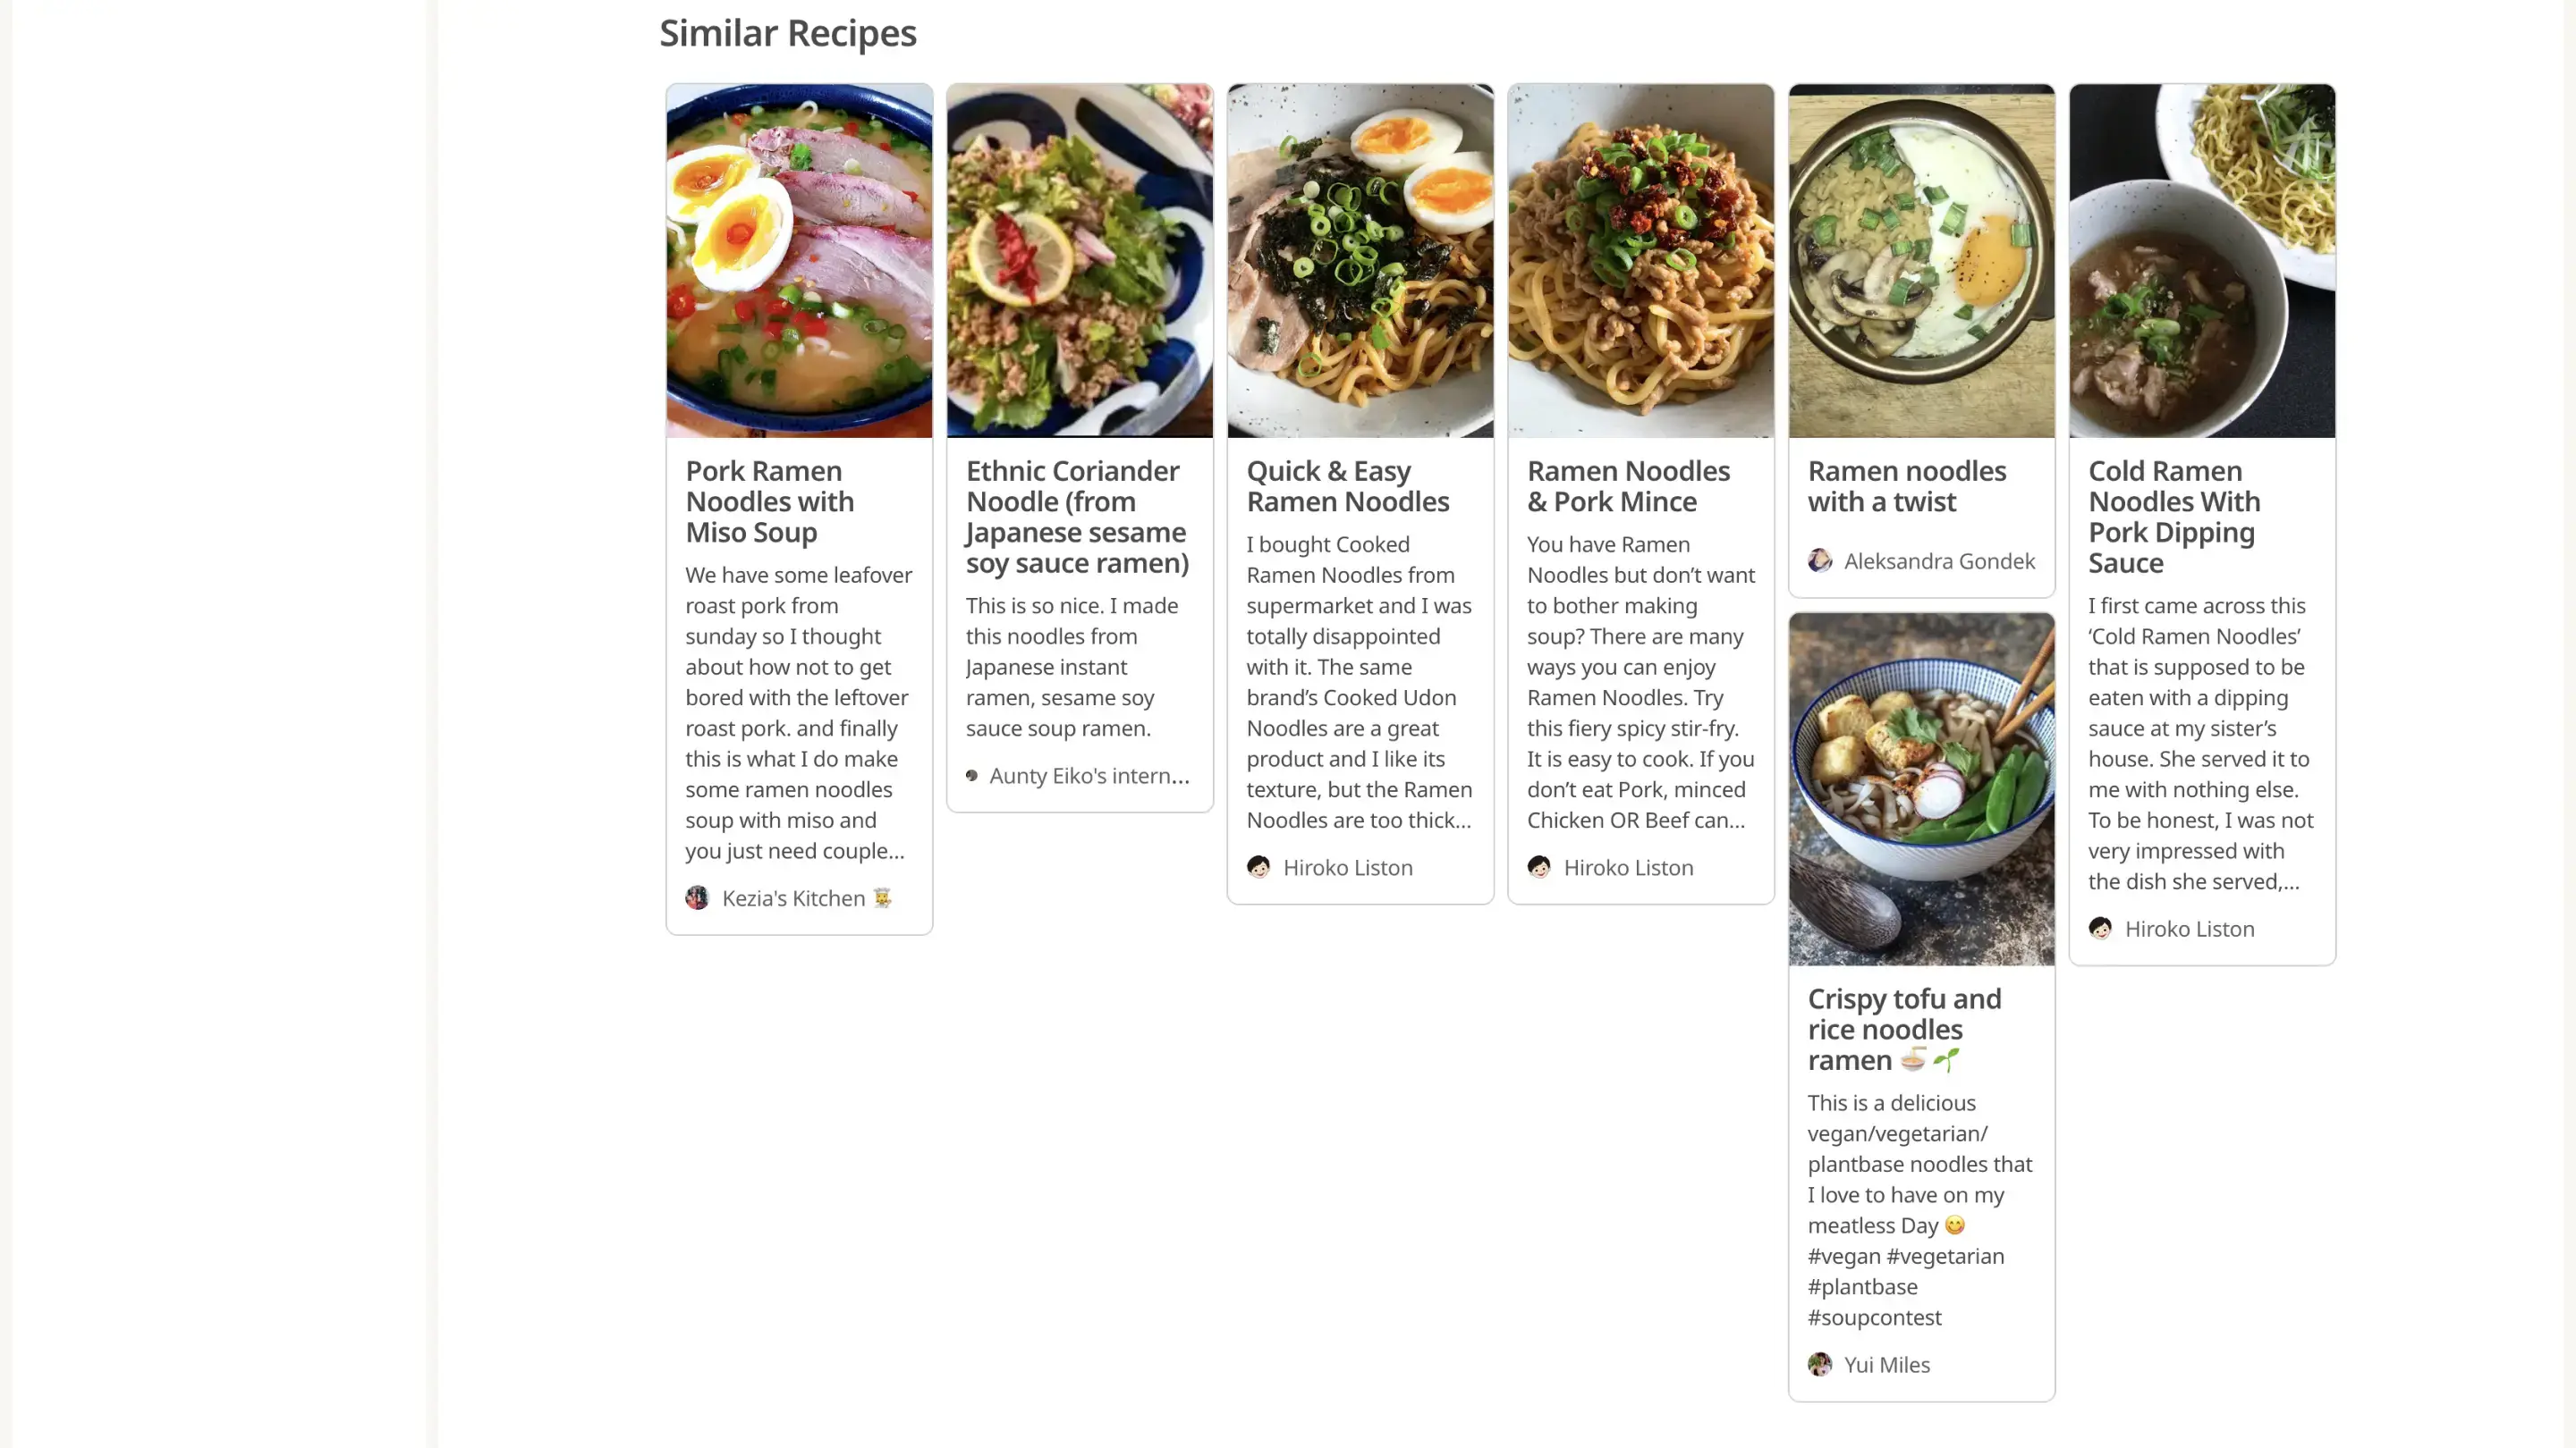Open Crispy tofu and rice noodles photo
This screenshot has width=2576, height=1448.
[1921, 788]
